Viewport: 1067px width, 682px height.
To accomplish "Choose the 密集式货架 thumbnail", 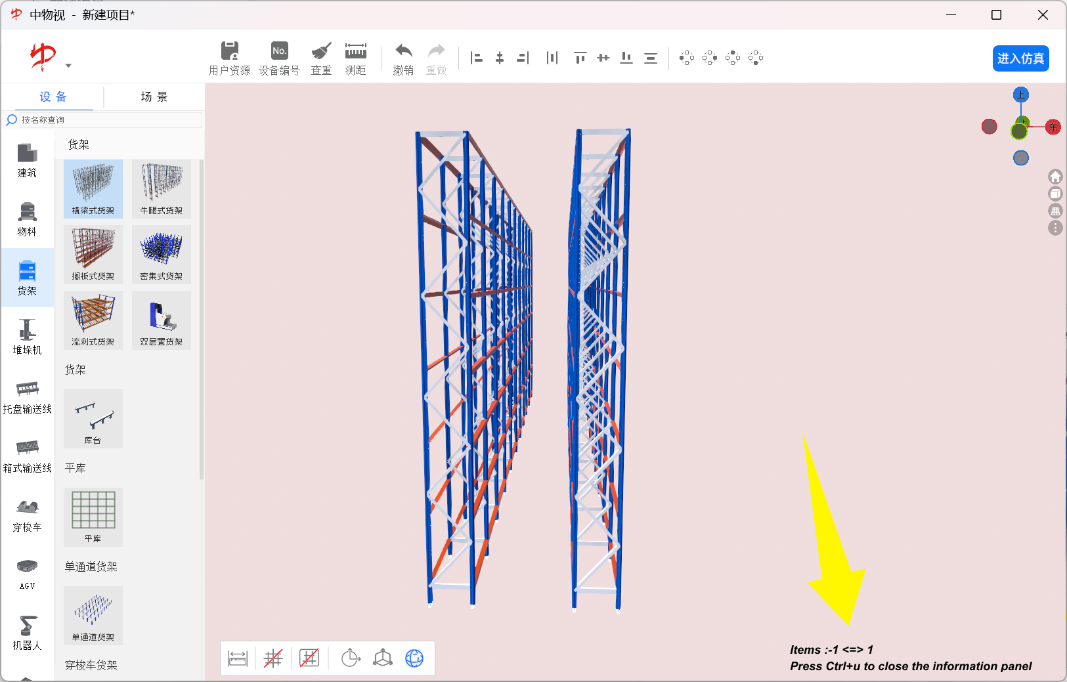I will pos(162,254).
